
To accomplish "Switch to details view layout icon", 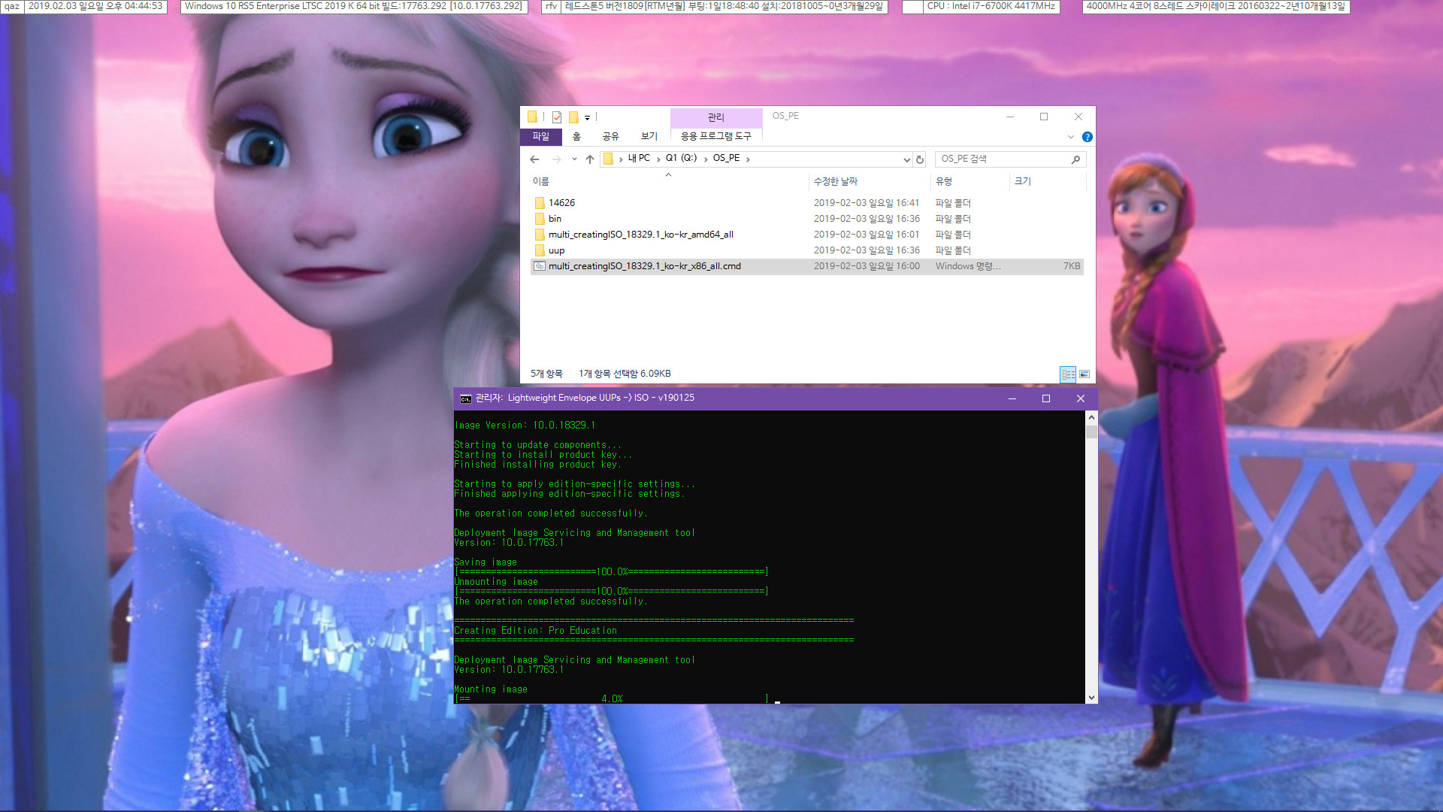I will pos(1068,374).
